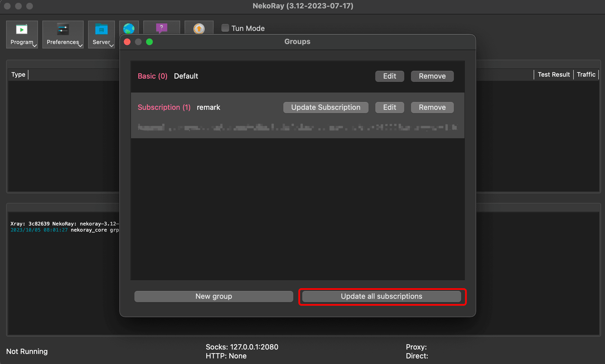Close the Groups dialog with red button
This screenshot has width=605, height=364.
point(127,42)
